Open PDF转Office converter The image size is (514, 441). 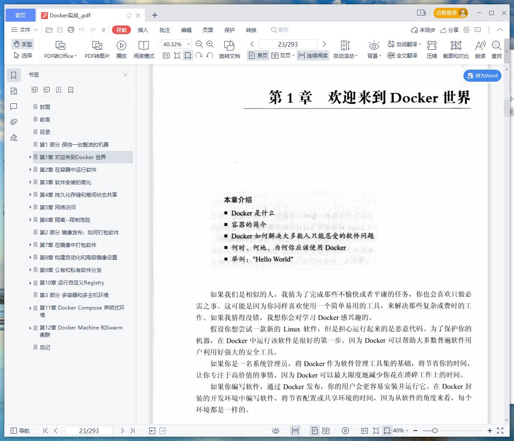pyautogui.click(x=61, y=50)
